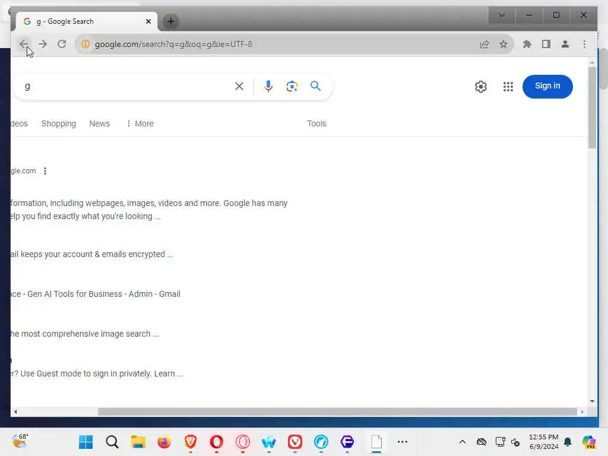608x456 pixels.
Task: Open the Extensions puzzle icon
Action: (527, 44)
